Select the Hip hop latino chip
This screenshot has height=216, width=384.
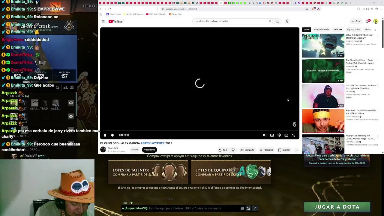tap(353, 30)
